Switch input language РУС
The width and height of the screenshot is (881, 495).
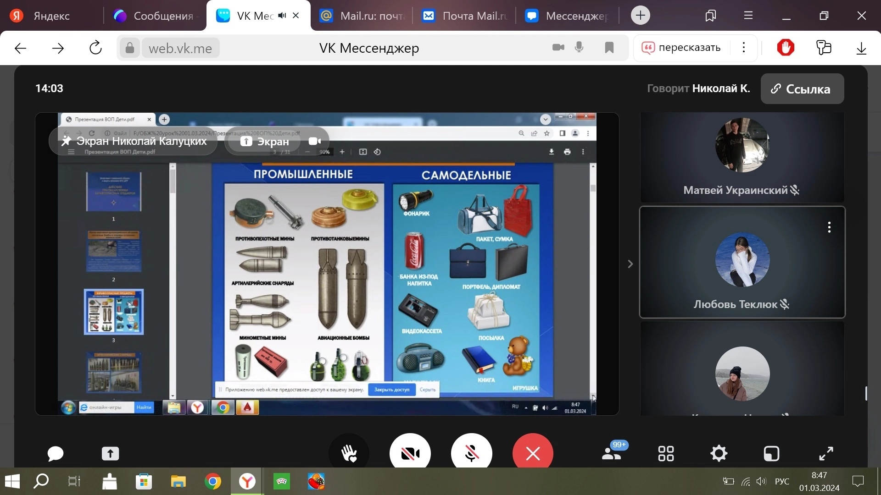coord(782,482)
